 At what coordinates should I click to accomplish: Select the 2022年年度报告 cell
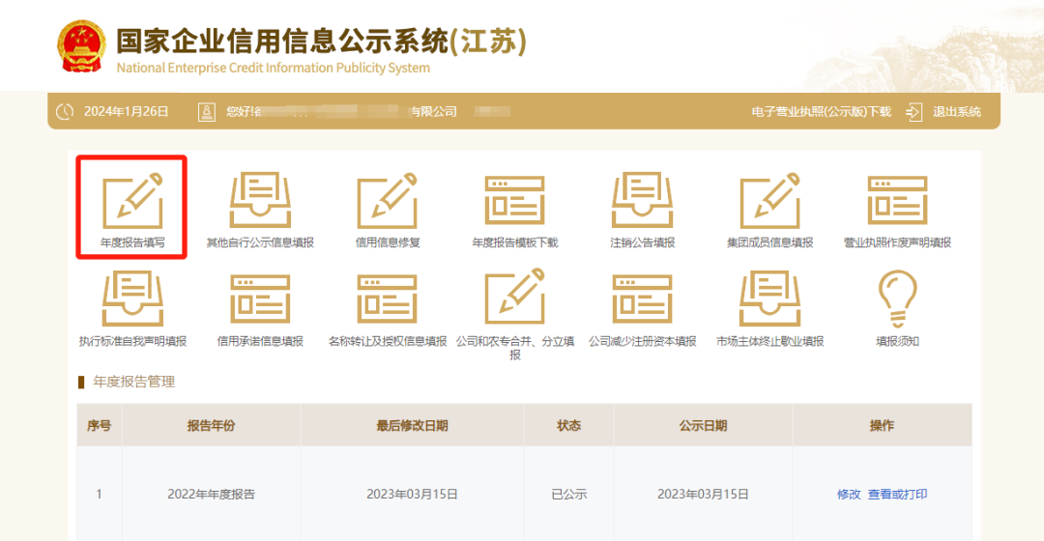(x=211, y=495)
